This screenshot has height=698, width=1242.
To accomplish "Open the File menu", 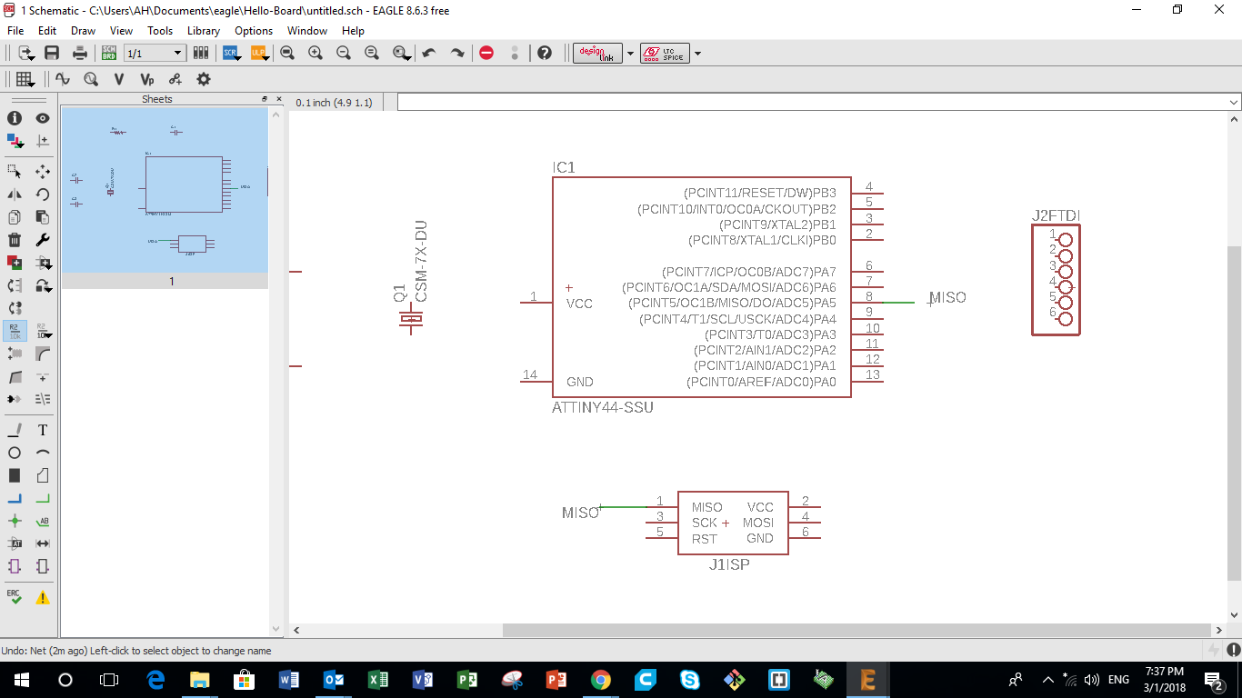I will click(x=15, y=30).
